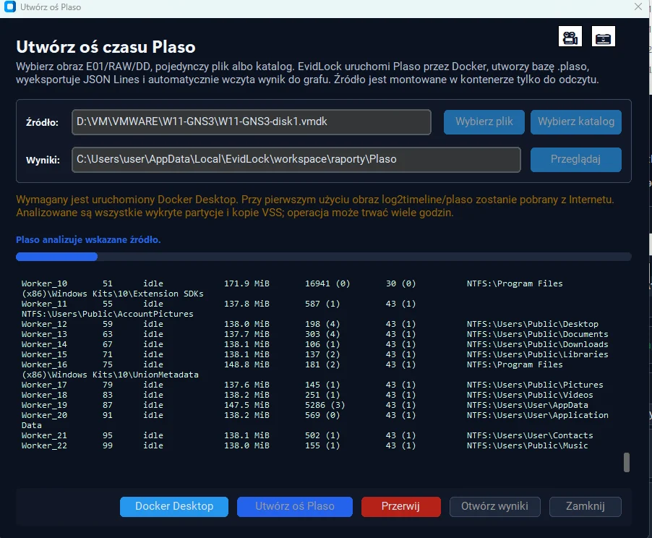Close the Utwórz oś Plaso window
Viewport: 652px width, 538px height.
tap(638, 7)
